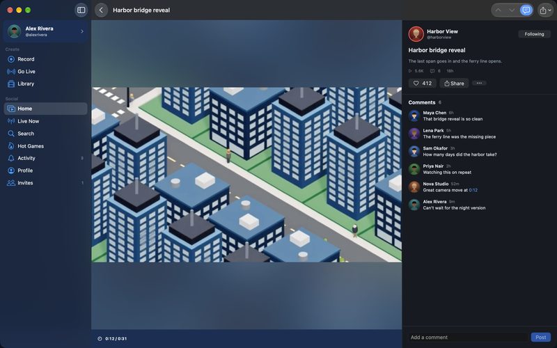This screenshot has height=348, width=557.
Task: Expand Alex Rivera account chevron
Action: tap(82, 31)
